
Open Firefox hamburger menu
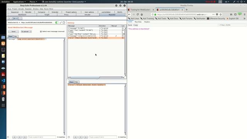click(x=244, y=14)
